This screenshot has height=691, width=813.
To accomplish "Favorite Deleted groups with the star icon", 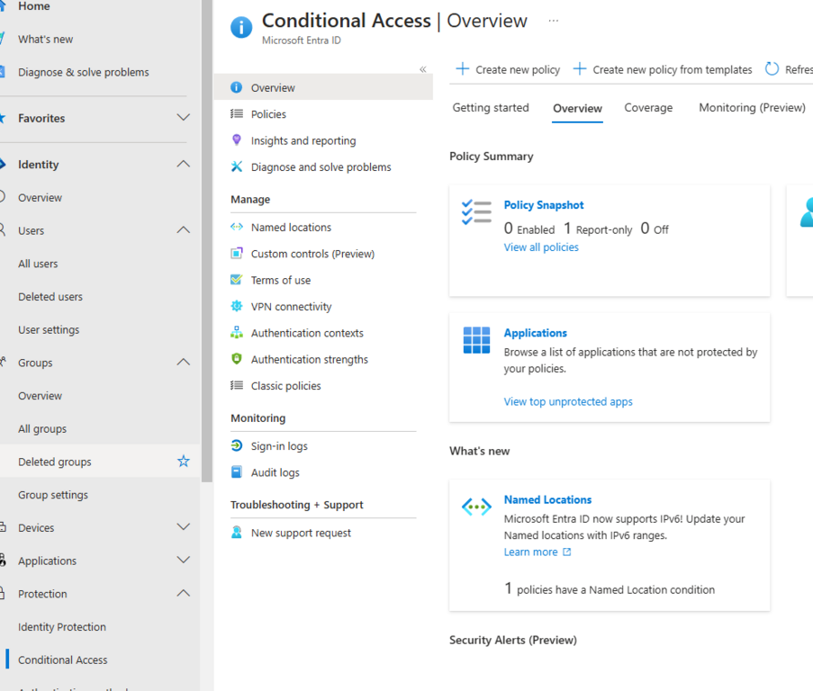I will tap(184, 461).
